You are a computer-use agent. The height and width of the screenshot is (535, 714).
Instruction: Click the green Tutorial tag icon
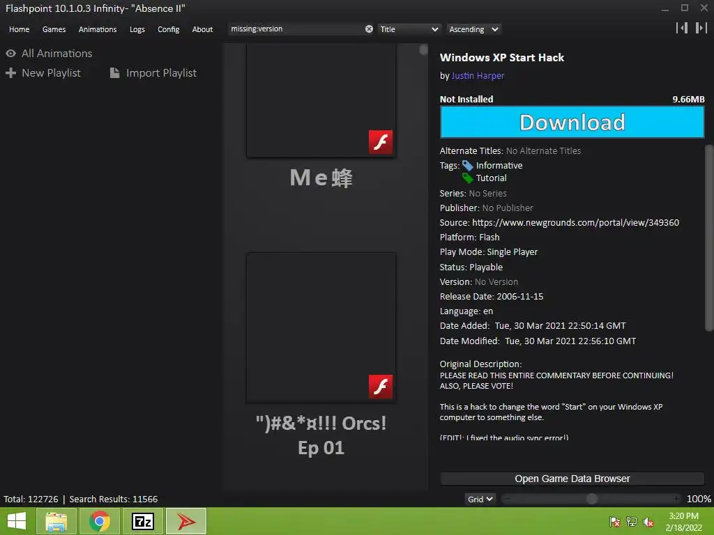click(468, 178)
